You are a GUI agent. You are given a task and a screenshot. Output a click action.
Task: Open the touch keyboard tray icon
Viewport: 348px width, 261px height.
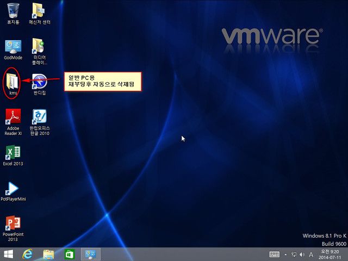point(274,254)
